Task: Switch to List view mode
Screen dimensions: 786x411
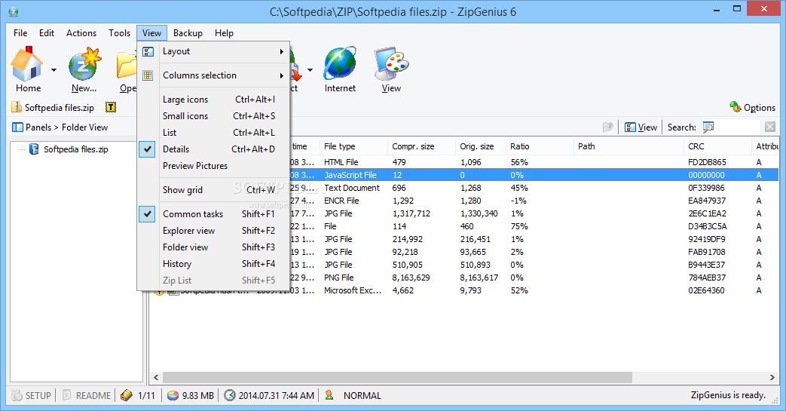Action: 213,133
